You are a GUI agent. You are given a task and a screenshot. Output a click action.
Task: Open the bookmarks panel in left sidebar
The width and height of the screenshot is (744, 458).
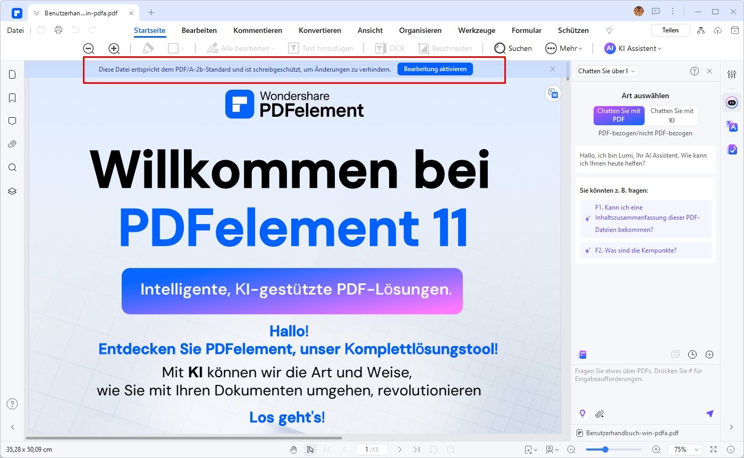click(12, 98)
